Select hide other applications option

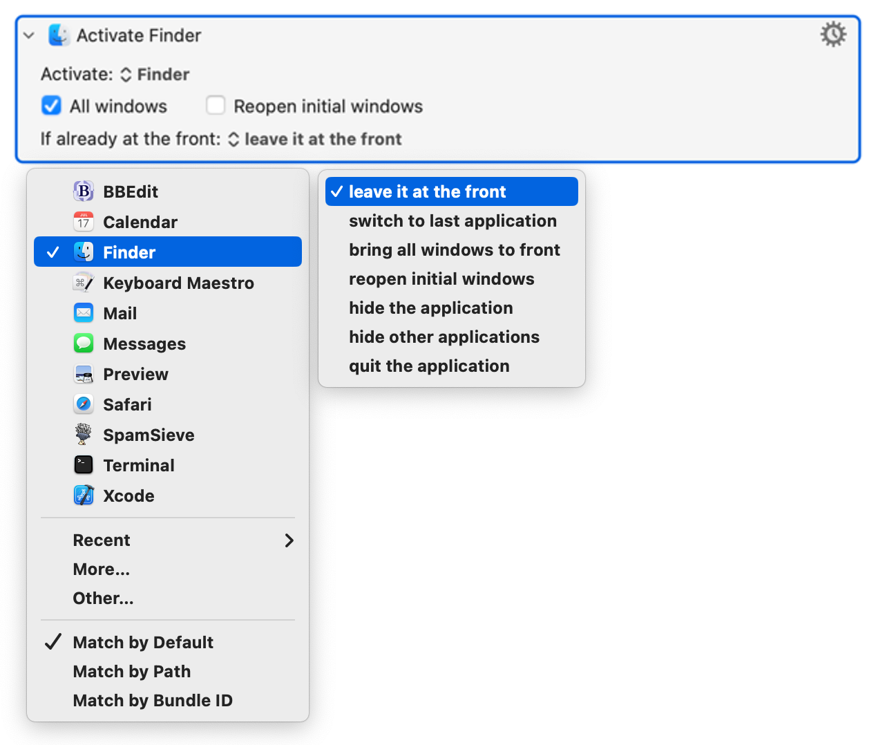tap(444, 337)
